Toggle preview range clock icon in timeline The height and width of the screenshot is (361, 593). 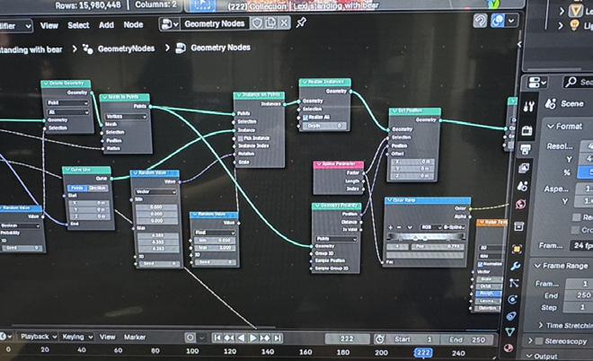click(x=379, y=339)
